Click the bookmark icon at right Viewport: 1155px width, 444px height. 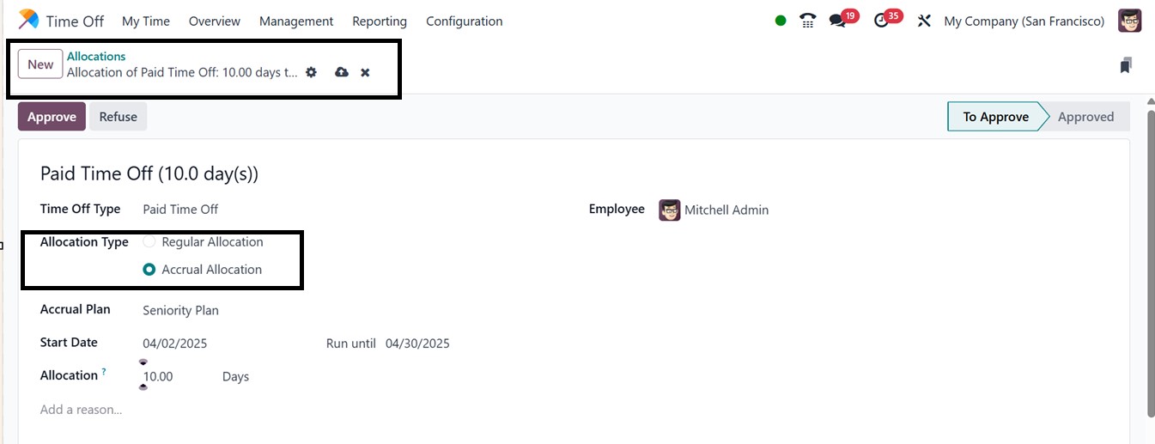[1126, 65]
